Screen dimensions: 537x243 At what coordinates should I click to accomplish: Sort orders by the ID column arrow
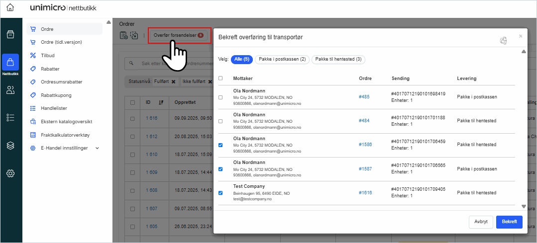coord(161,102)
